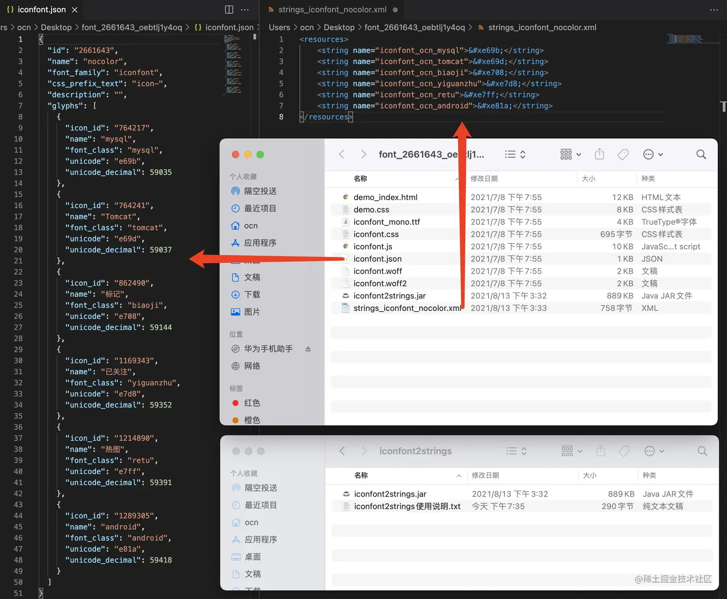
Task: Click iconfont.json in left breadcrumb
Action: pos(229,27)
